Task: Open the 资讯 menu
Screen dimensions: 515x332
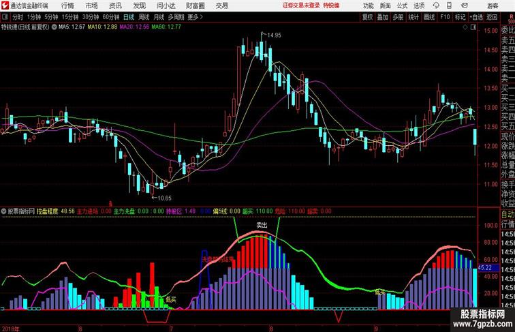Action: tap(115, 5)
